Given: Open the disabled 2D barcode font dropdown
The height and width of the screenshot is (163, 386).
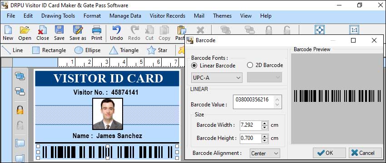Looking at the screenshot, I should pyautogui.click(x=264, y=77).
